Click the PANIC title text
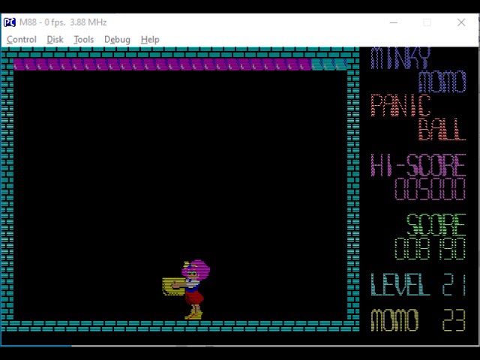Viewport: 480px width, 360px height. coord(400,105)
